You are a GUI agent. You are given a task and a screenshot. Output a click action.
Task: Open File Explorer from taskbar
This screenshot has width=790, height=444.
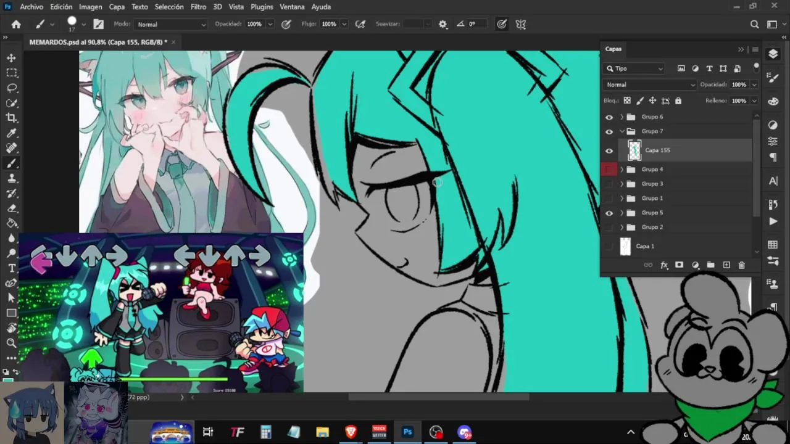coord(322,432)
